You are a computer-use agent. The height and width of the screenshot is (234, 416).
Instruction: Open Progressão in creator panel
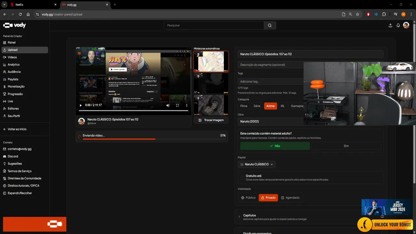(25, 94)
